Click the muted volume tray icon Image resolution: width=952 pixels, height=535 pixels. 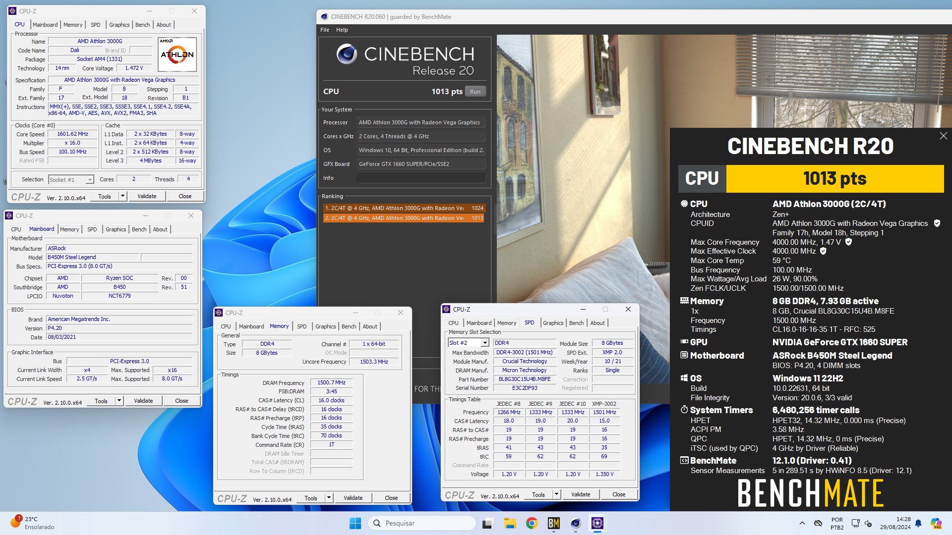(x=868, y=523)
